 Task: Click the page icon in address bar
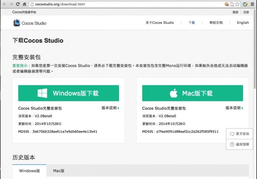point(32,4)
